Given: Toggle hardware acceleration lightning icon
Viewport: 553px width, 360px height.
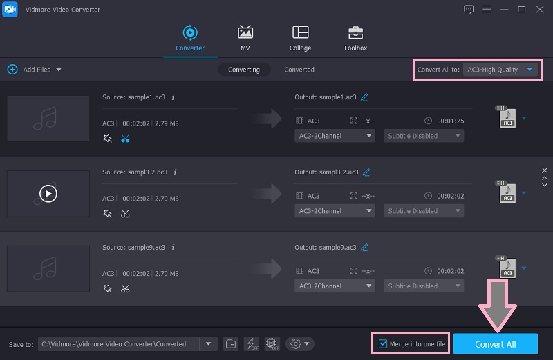Looking at the screenshot, I should (252, 343).
